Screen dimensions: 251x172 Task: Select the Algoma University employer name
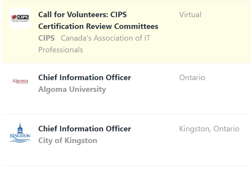(72, 90)
